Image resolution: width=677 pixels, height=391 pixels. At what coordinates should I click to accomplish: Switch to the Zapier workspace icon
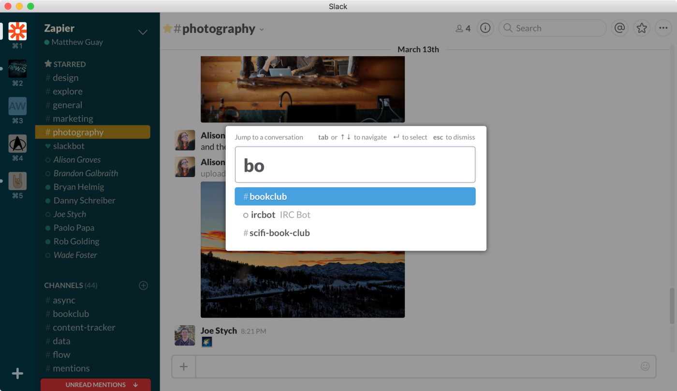[x=17, y=31]
